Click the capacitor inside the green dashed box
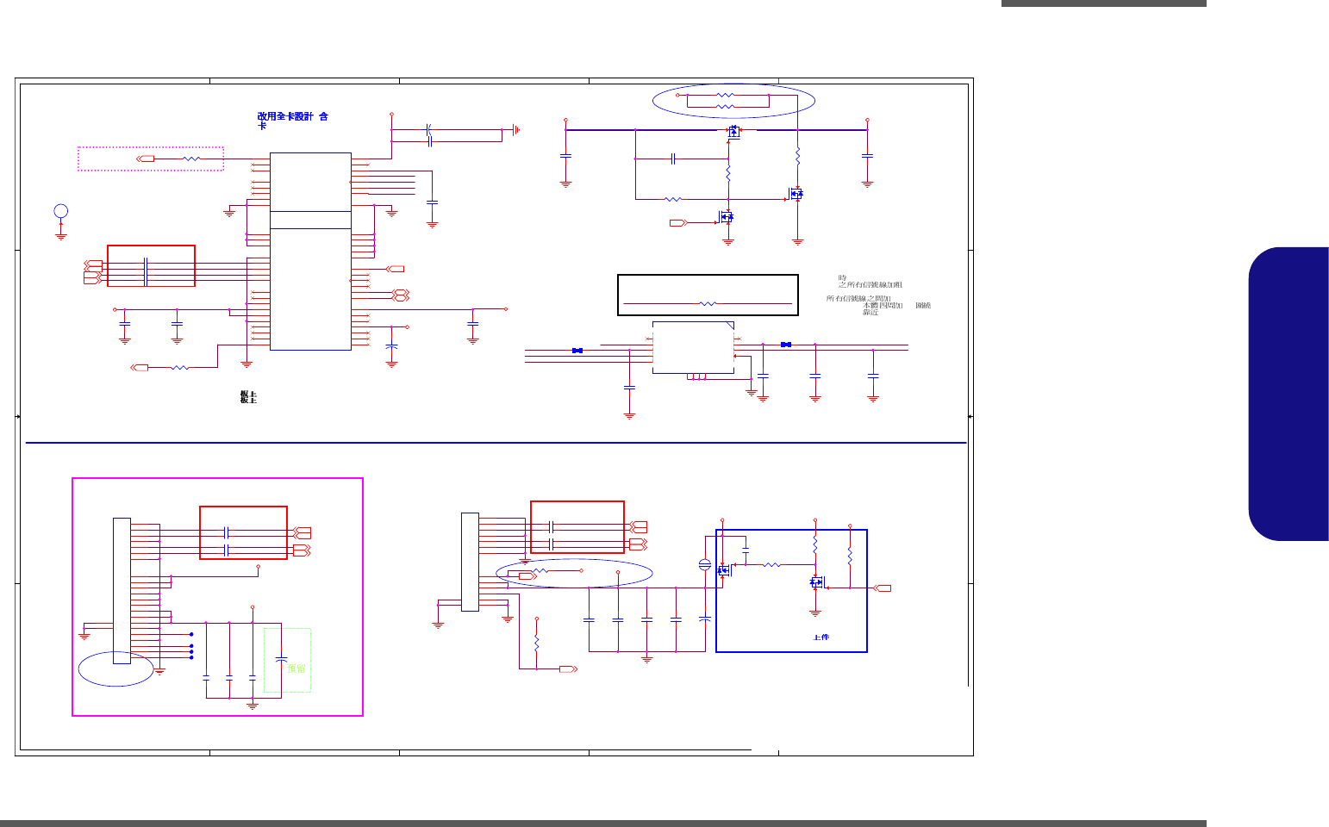1329x827 pixels. coord(281,659)
